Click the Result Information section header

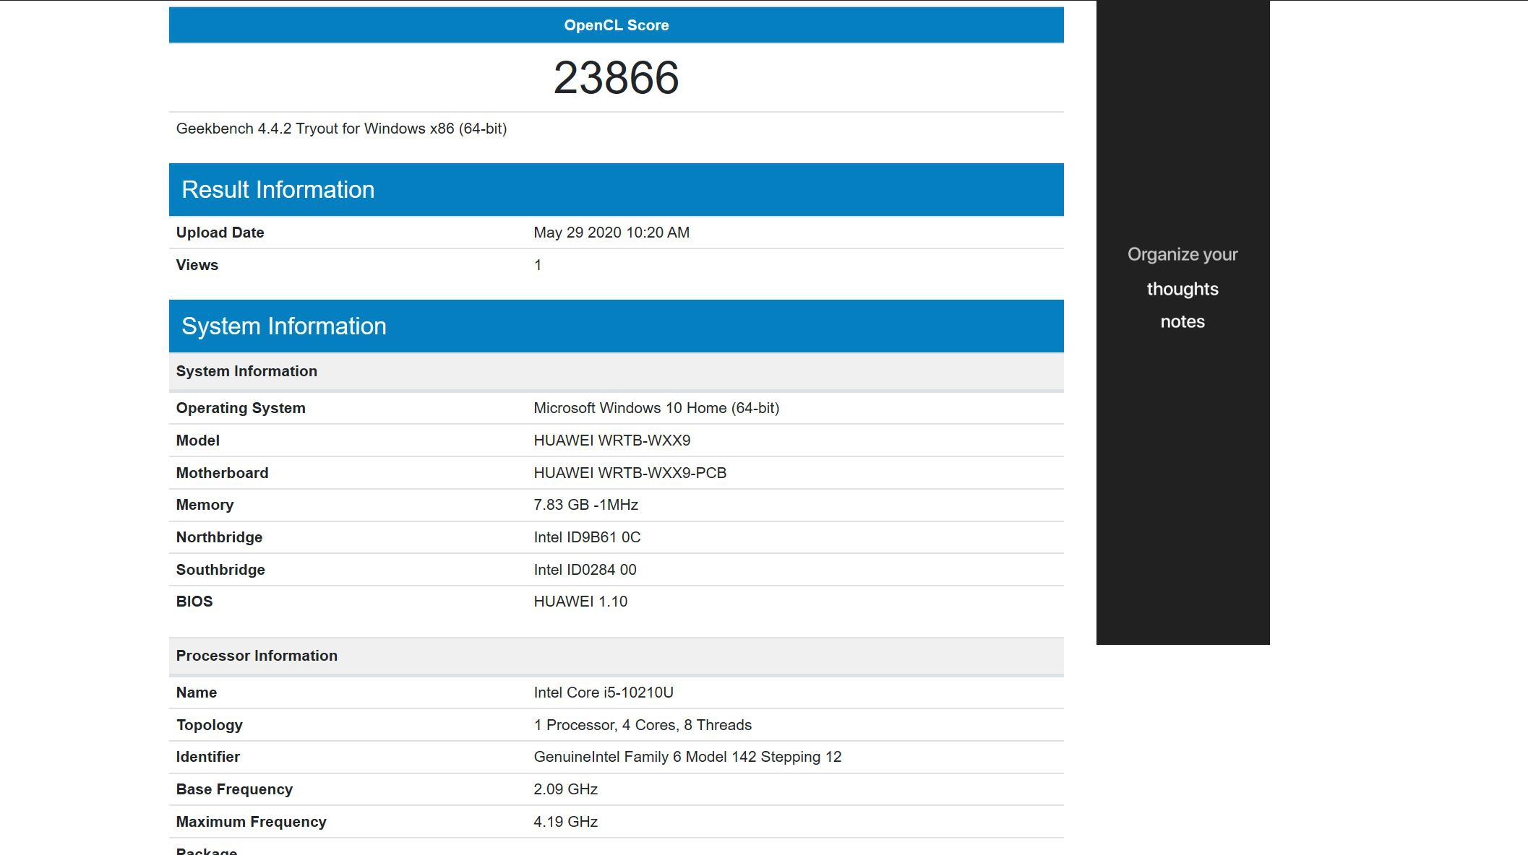coord(616,189)
